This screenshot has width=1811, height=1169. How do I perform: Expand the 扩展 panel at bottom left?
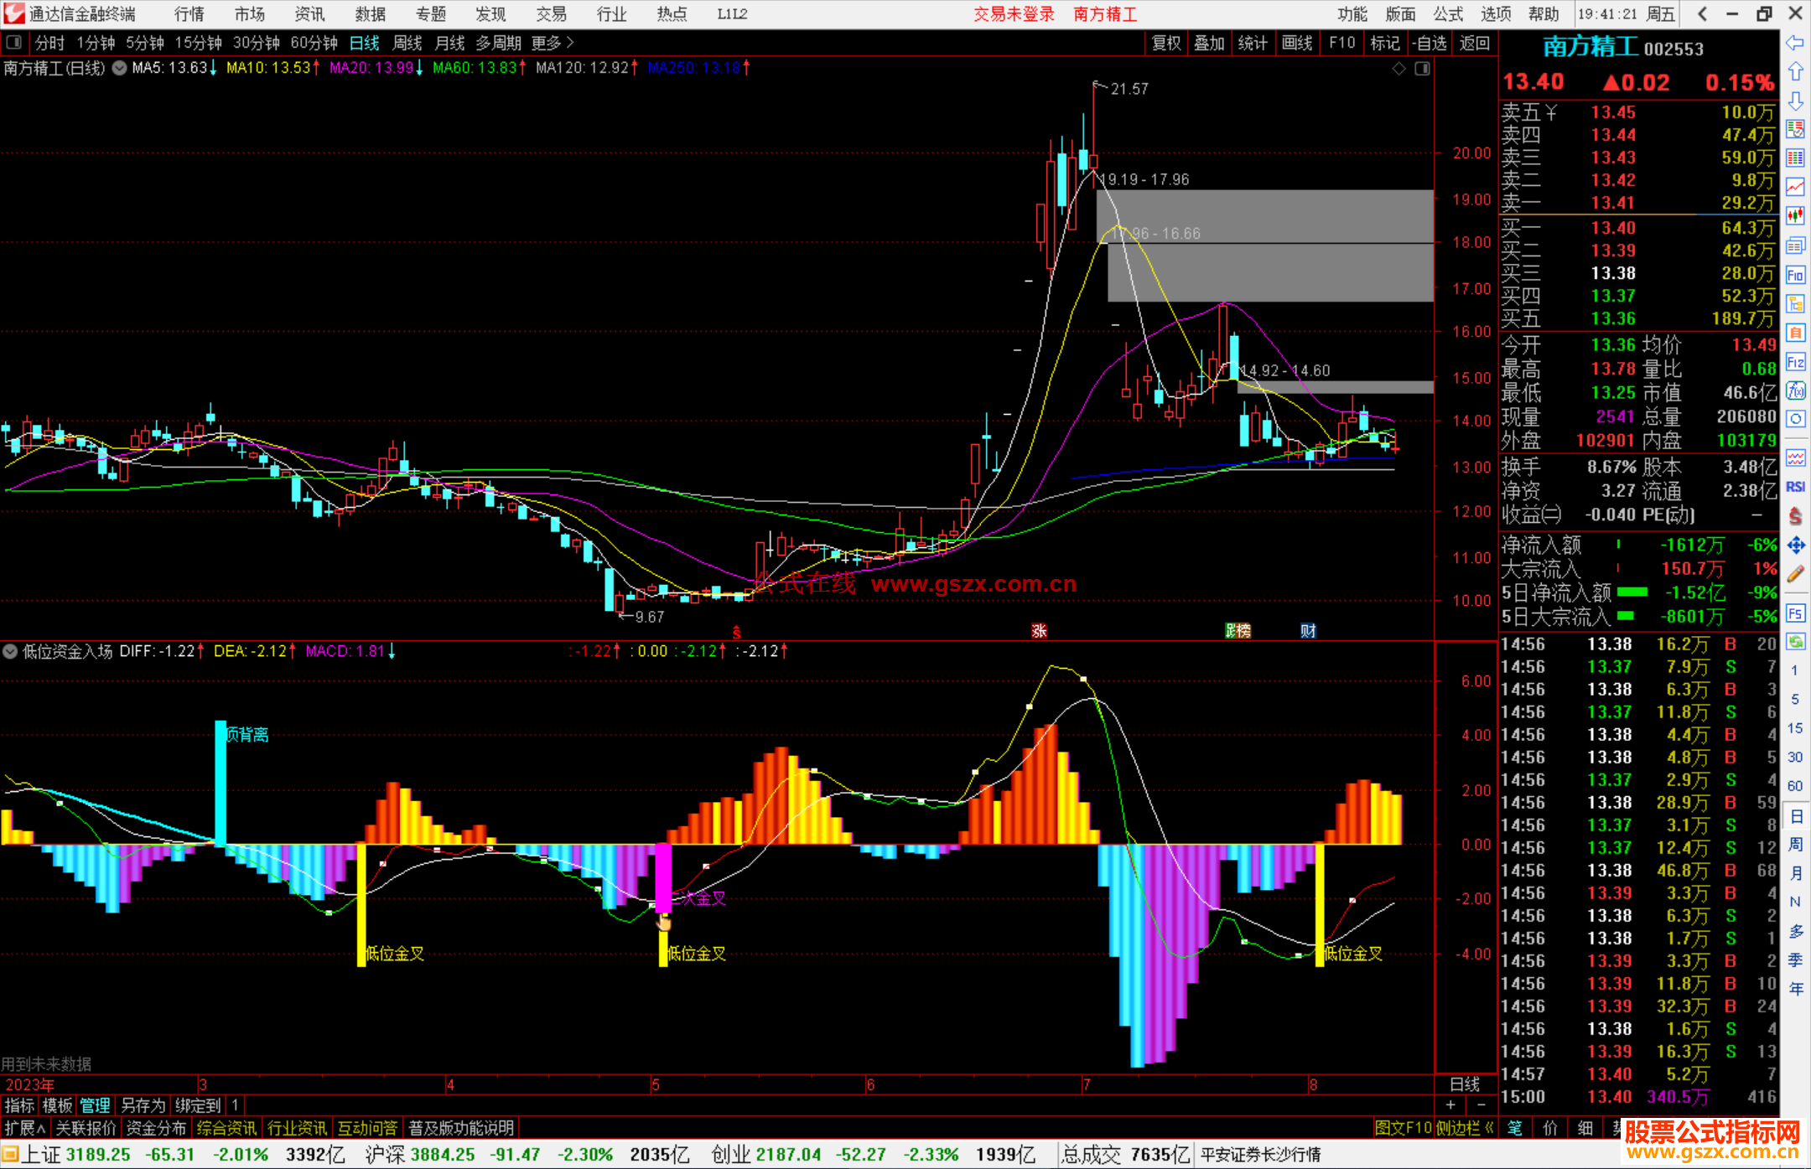coord(24,1128)
